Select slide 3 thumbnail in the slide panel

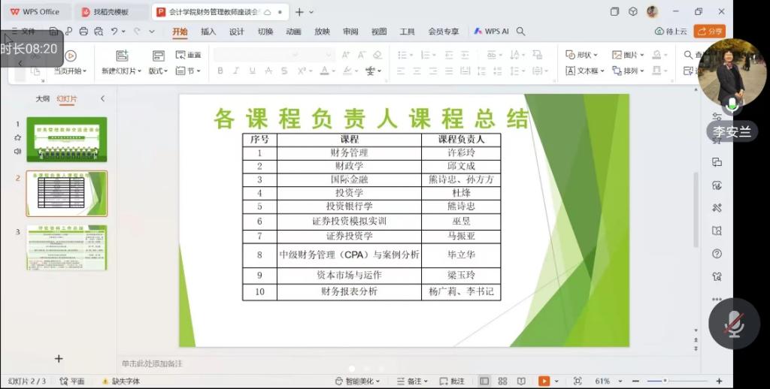point(67,248)
